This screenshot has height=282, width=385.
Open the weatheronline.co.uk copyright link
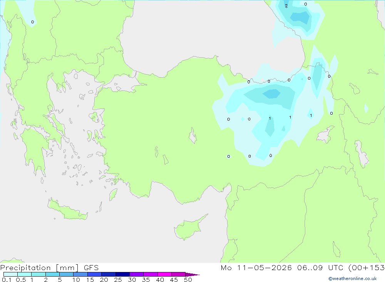click(x=352, y=279)
